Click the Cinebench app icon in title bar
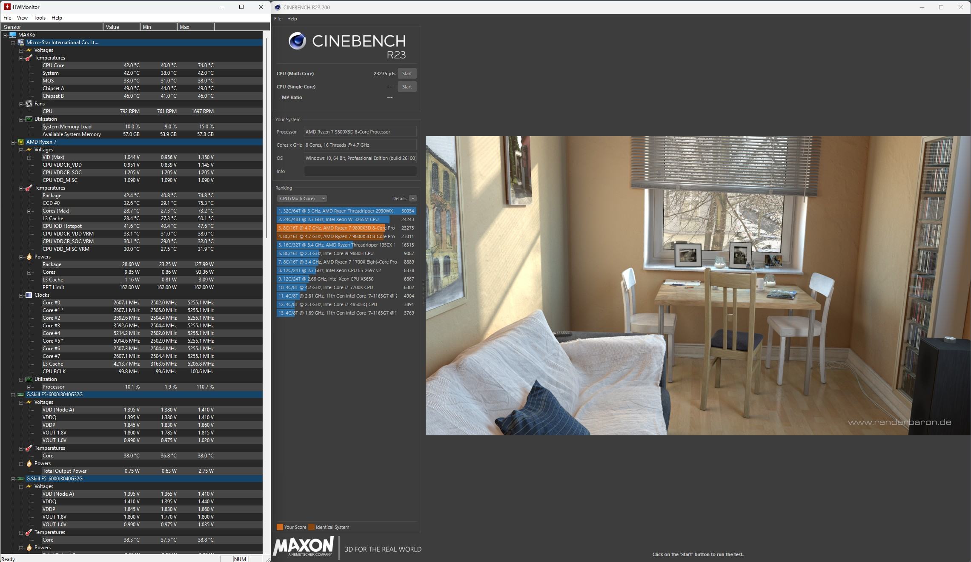The image size is (971, 562). click(278, 7)
